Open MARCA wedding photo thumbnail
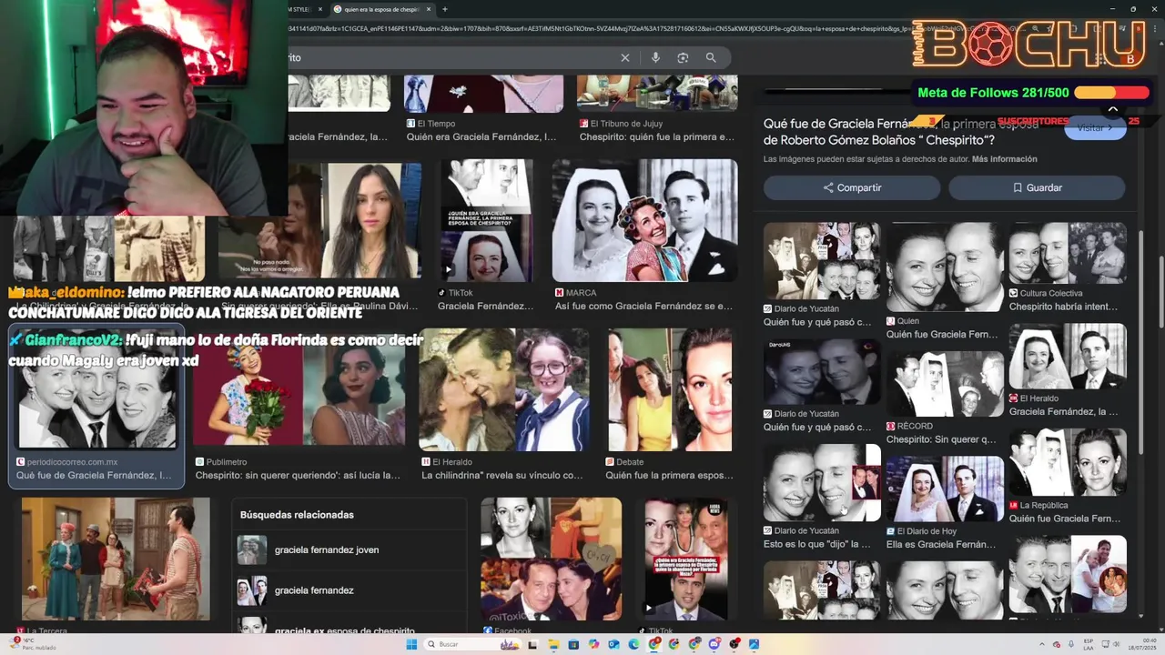This screenshot has height=655, width=1165. [x=644, y=220]
